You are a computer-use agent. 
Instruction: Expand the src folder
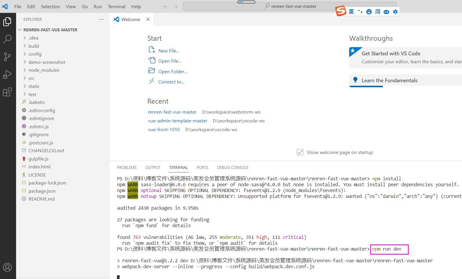click(25, 78)
